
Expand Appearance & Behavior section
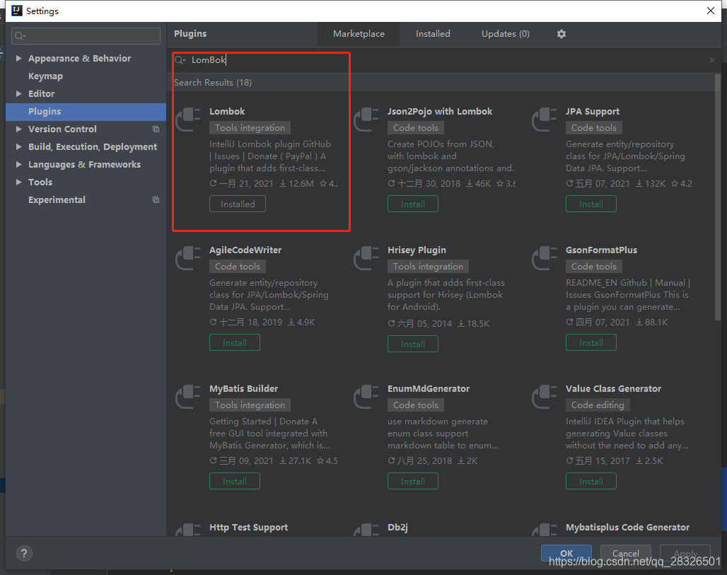(19, 59)
